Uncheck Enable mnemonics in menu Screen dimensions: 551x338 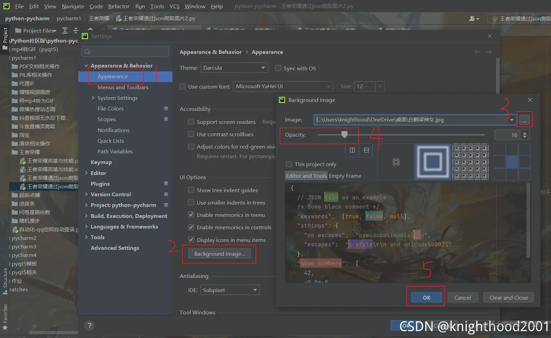coord(191,215)
